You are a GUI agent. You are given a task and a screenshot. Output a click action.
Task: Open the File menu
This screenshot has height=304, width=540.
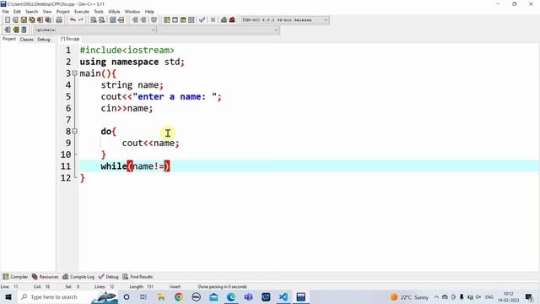tap(6, 12)
